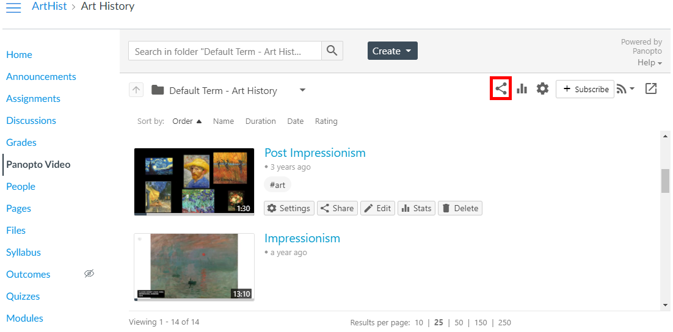This screenshot has height=332, width=673.
Task: Show 250 results per page
Action: (x=504, y=323)
